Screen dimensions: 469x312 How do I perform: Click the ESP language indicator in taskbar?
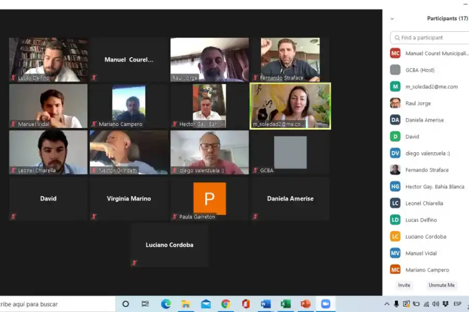coord(457,304)
